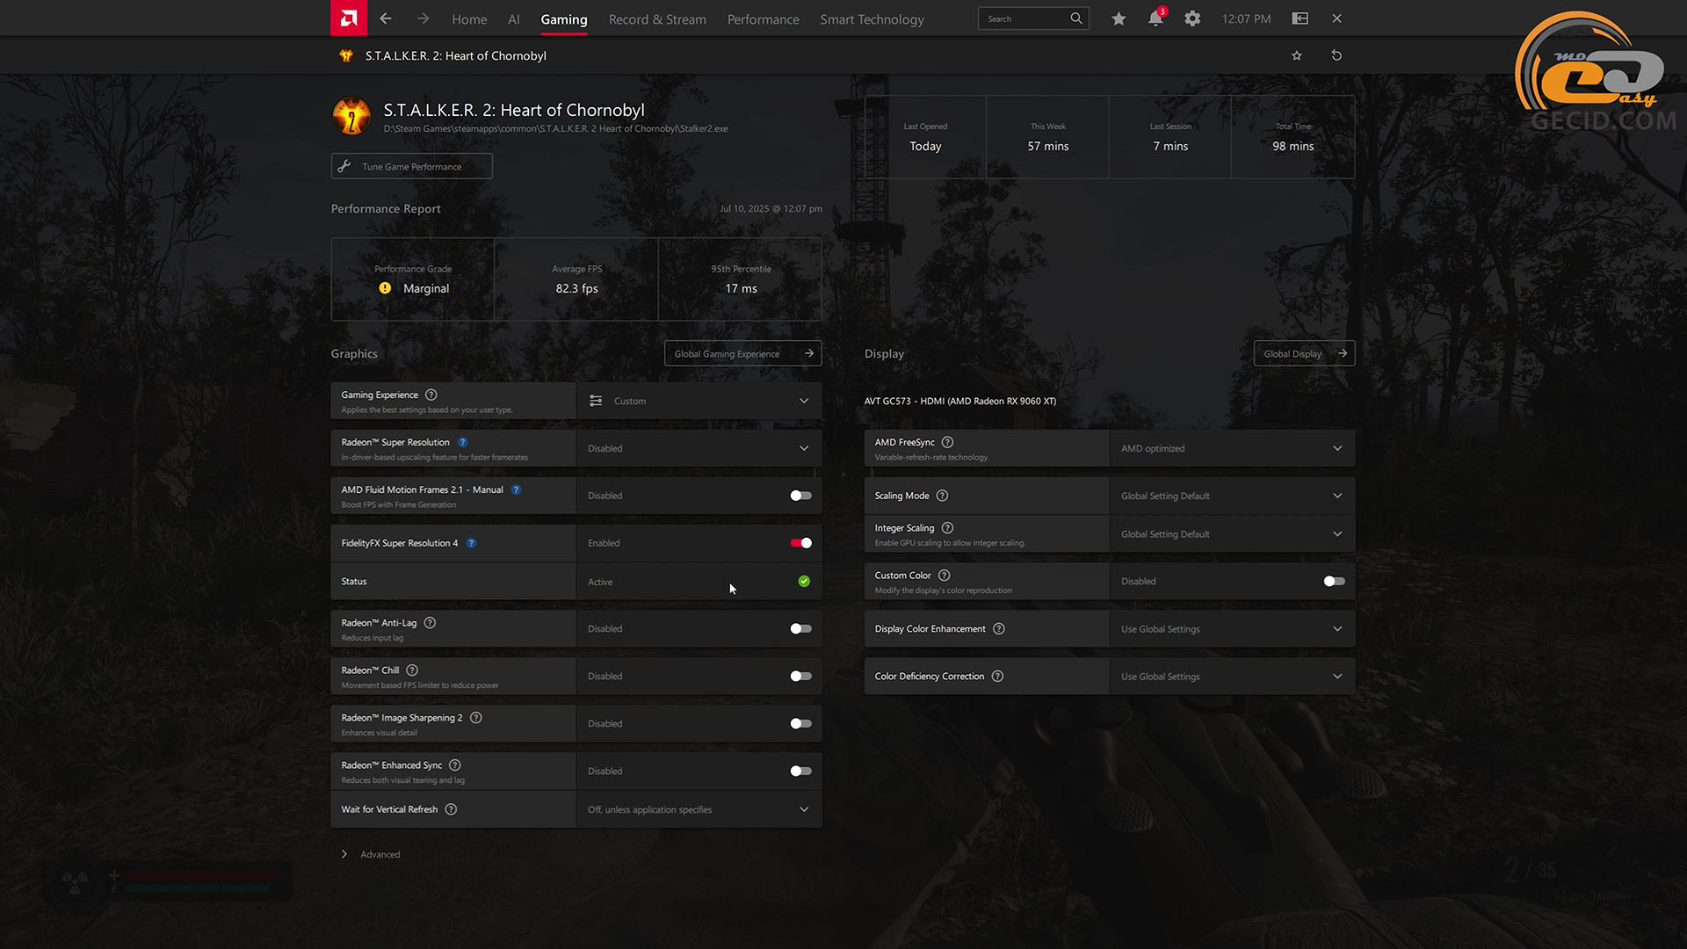Open Wait for Vertical Refresh dropdown
Screen dimensions: 1687x949
coord(699,809)
